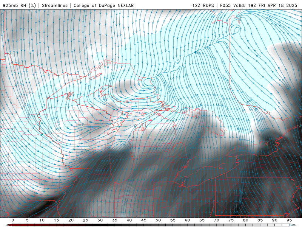Click the '80' value on color scale

click(245, 220)
